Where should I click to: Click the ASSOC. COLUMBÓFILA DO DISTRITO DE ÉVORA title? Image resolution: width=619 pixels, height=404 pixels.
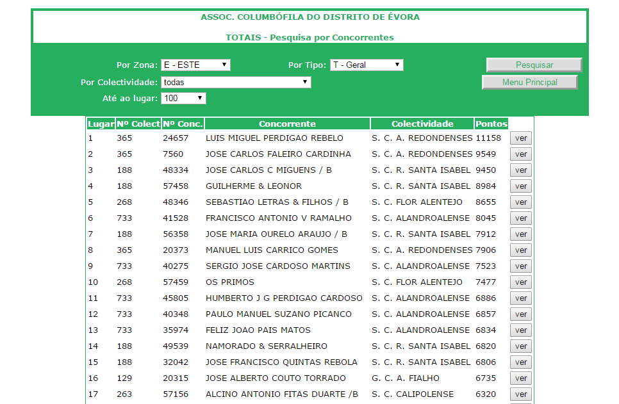(310, 17)
